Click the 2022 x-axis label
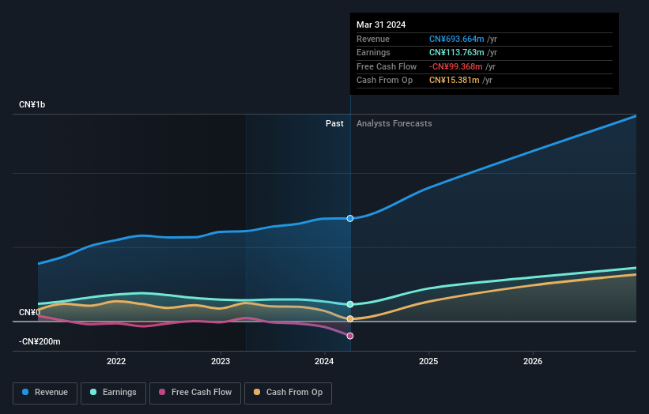649x414 pixels. pyautogui.click(x=116, y=361)
